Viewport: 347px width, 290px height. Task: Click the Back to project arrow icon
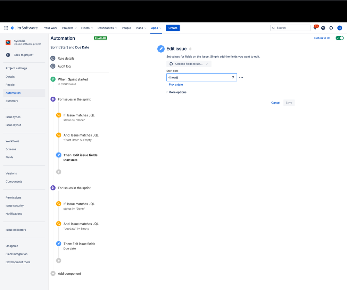(x=8, y=55)
